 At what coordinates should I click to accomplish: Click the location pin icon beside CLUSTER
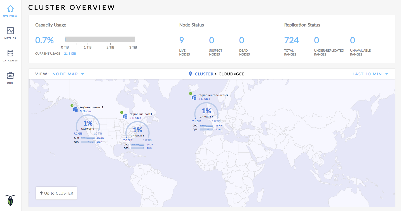191,74
